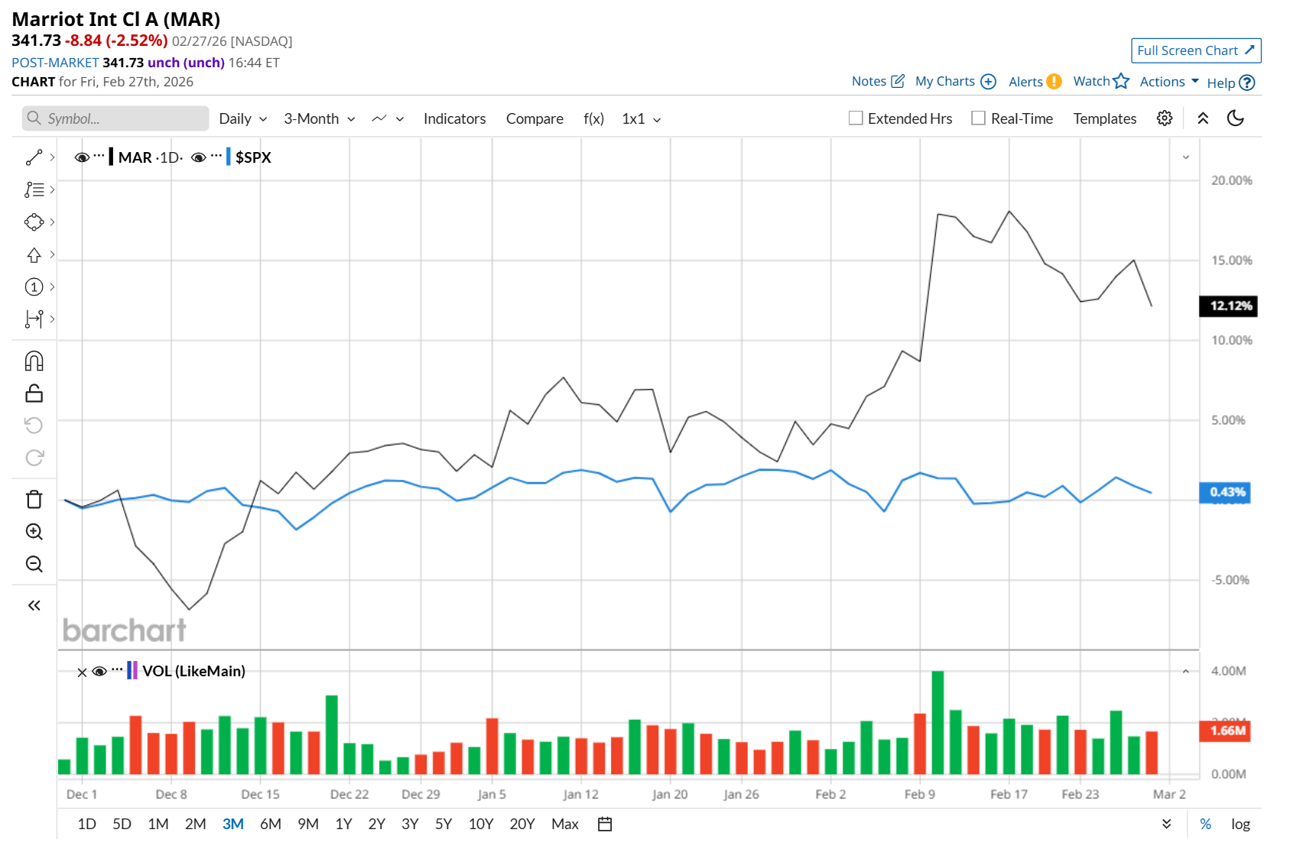
Task: Open the Actions dropdown menu
Action: tap(1169, 82)
